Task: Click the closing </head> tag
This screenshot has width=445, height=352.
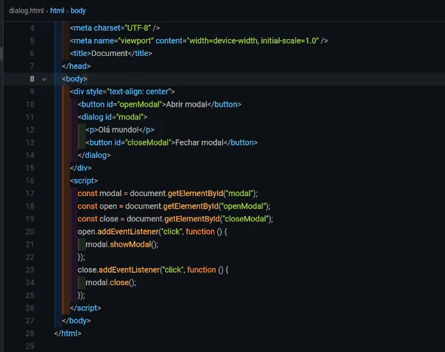Action: (76, 66)
